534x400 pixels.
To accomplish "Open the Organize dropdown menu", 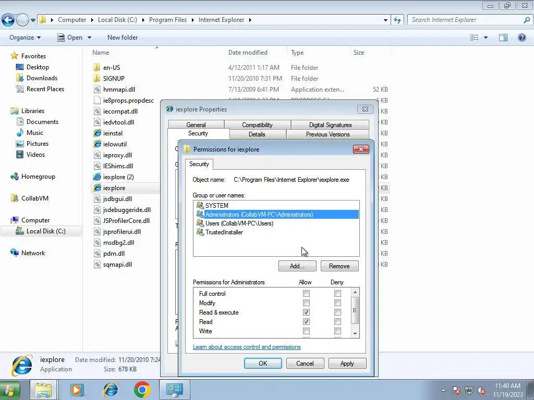I will click(25, 37).
